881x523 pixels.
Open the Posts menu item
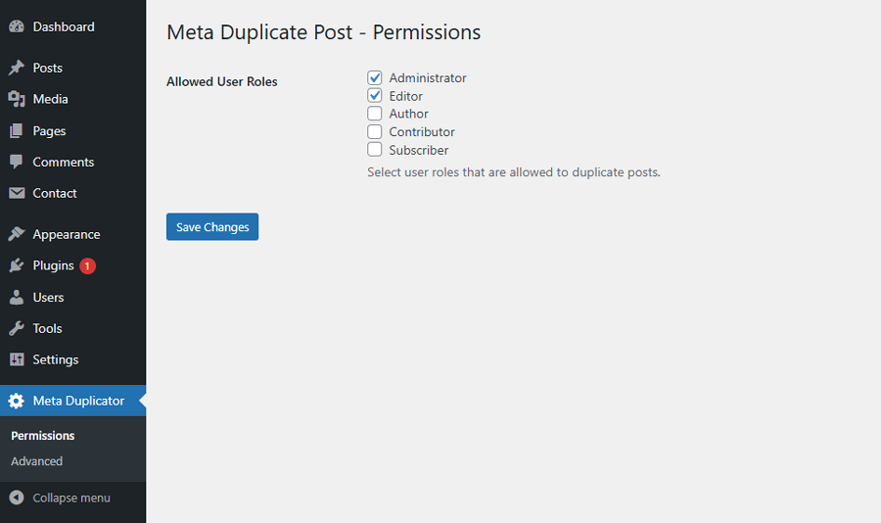(x=73, y=68)
